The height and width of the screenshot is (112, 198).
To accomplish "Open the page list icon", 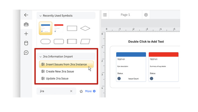I will tap(105, 15).
